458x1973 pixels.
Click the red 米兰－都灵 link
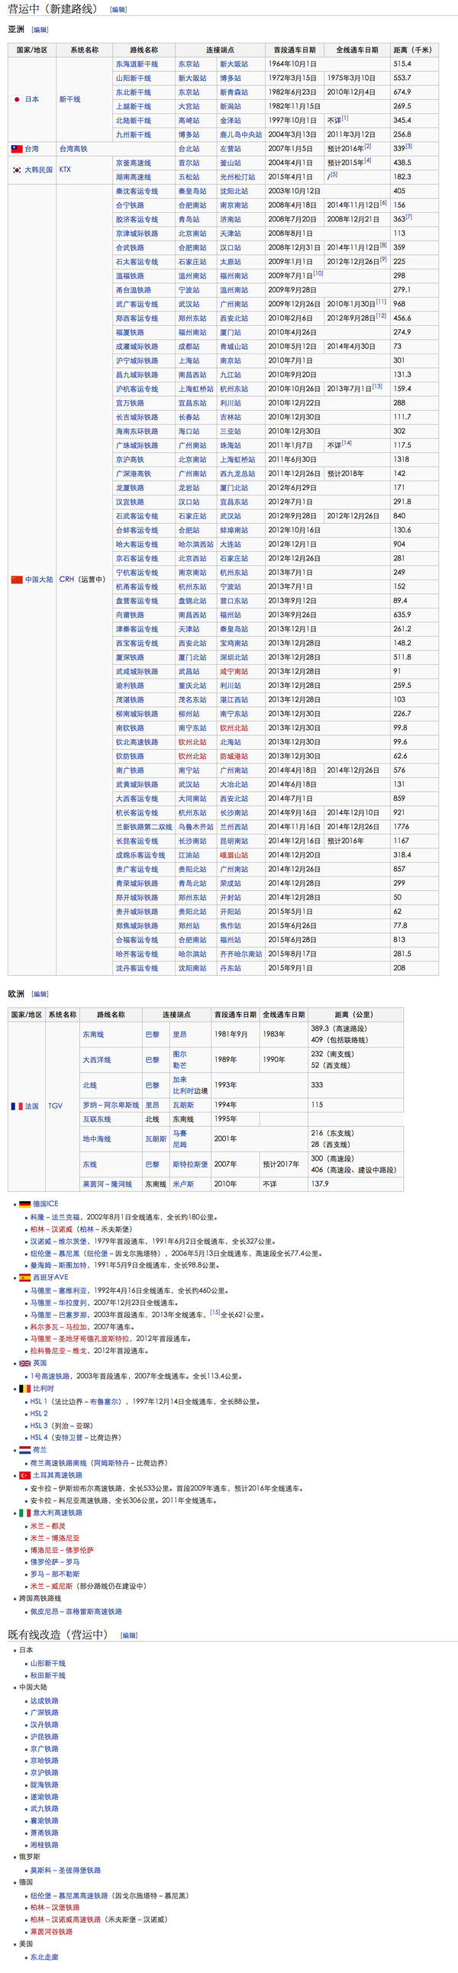click(48, 1526)
